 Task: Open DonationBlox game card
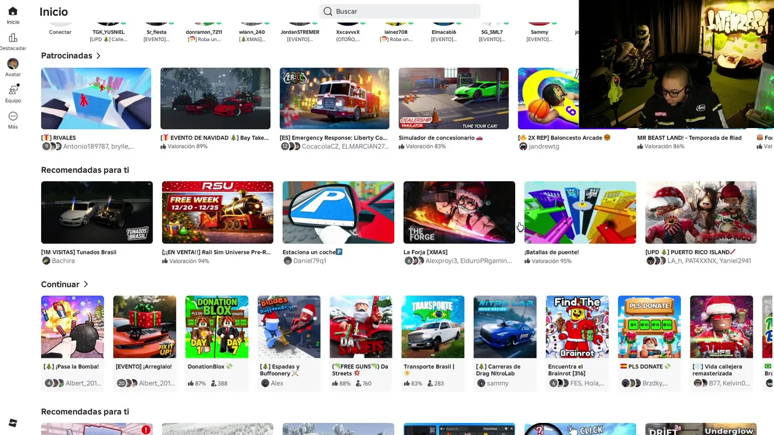216,343
